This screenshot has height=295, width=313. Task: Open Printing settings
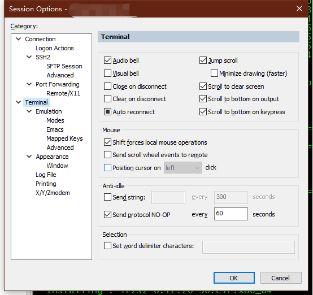[46, 184]
